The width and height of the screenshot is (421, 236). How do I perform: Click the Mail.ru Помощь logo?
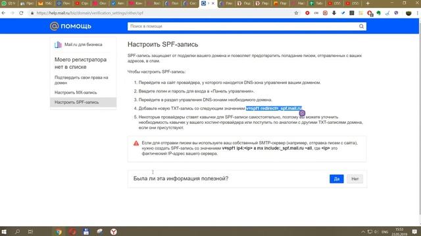coord(70,26)
